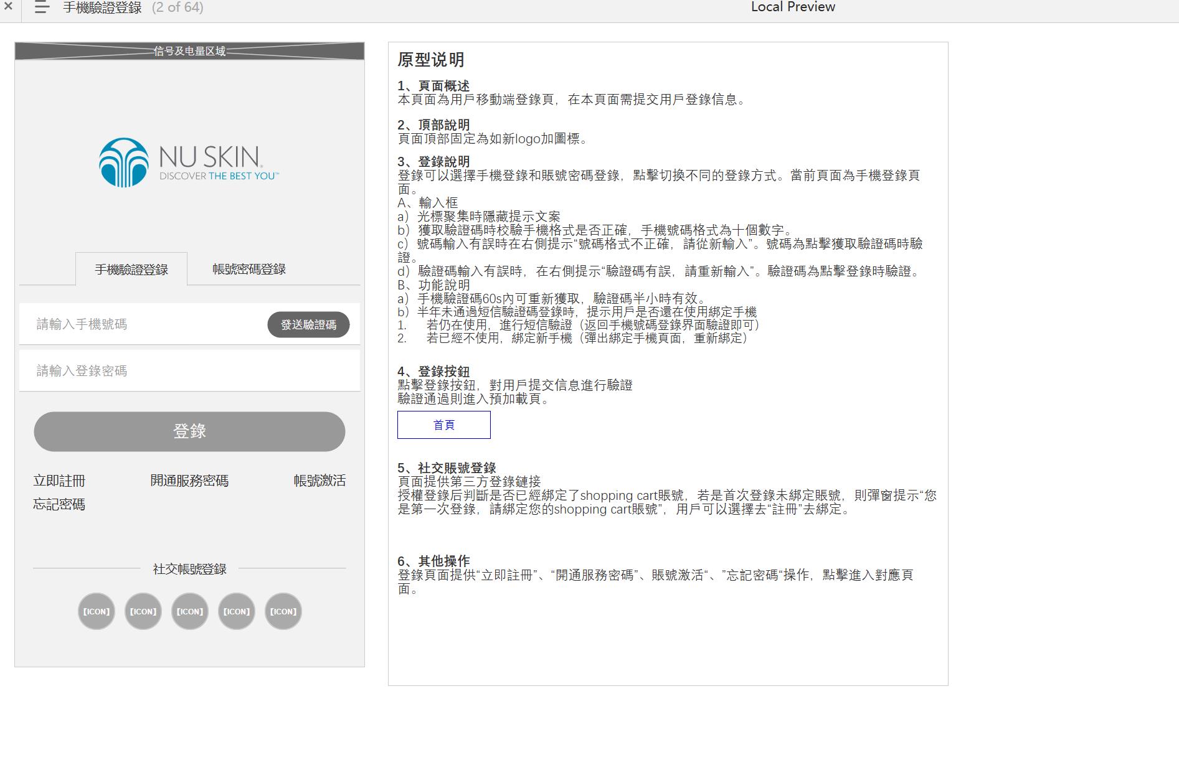Click the 3、登錄說明 section heading
This screenshot has height=775, width=1179.
[x=433, y=162]
